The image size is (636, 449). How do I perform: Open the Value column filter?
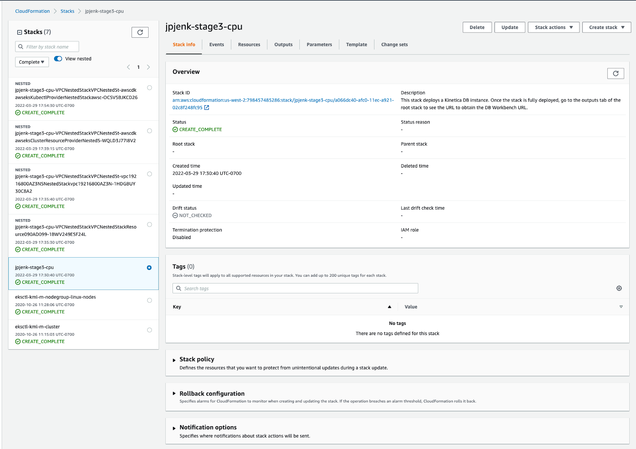[620, 306]
